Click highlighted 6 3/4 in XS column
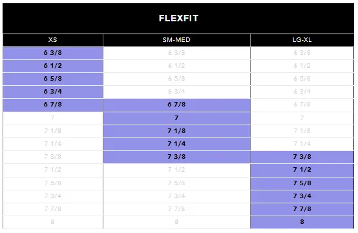Screen dimensions: 358x233 click(x=53, y=92)
